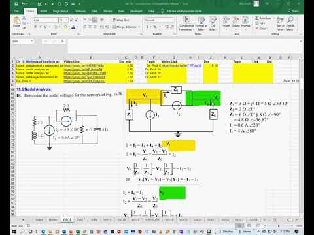Click the Accounting Number Format dollar icon
The image size is (314, 235).
point(147,27)
